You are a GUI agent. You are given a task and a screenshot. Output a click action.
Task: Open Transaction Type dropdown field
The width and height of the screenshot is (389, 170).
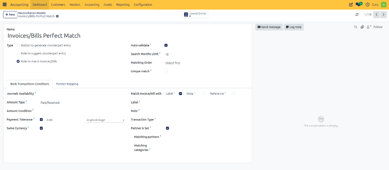pos(207,119)
